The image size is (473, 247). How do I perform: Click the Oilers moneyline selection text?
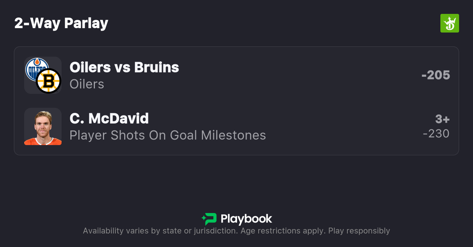[87, 84]
